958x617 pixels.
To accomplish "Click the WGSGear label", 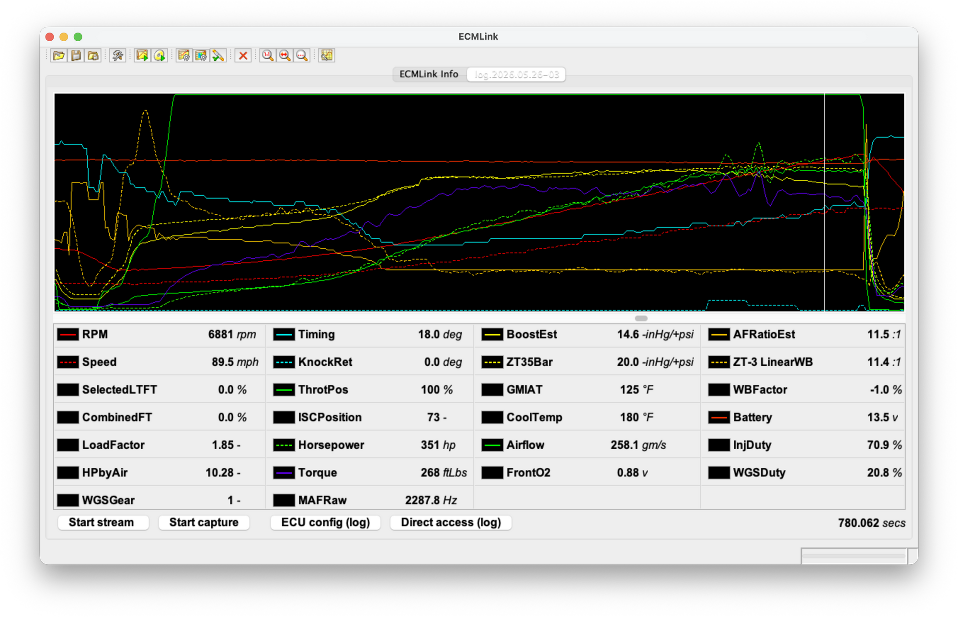I will pyautogui.click(x=108, y=501).
